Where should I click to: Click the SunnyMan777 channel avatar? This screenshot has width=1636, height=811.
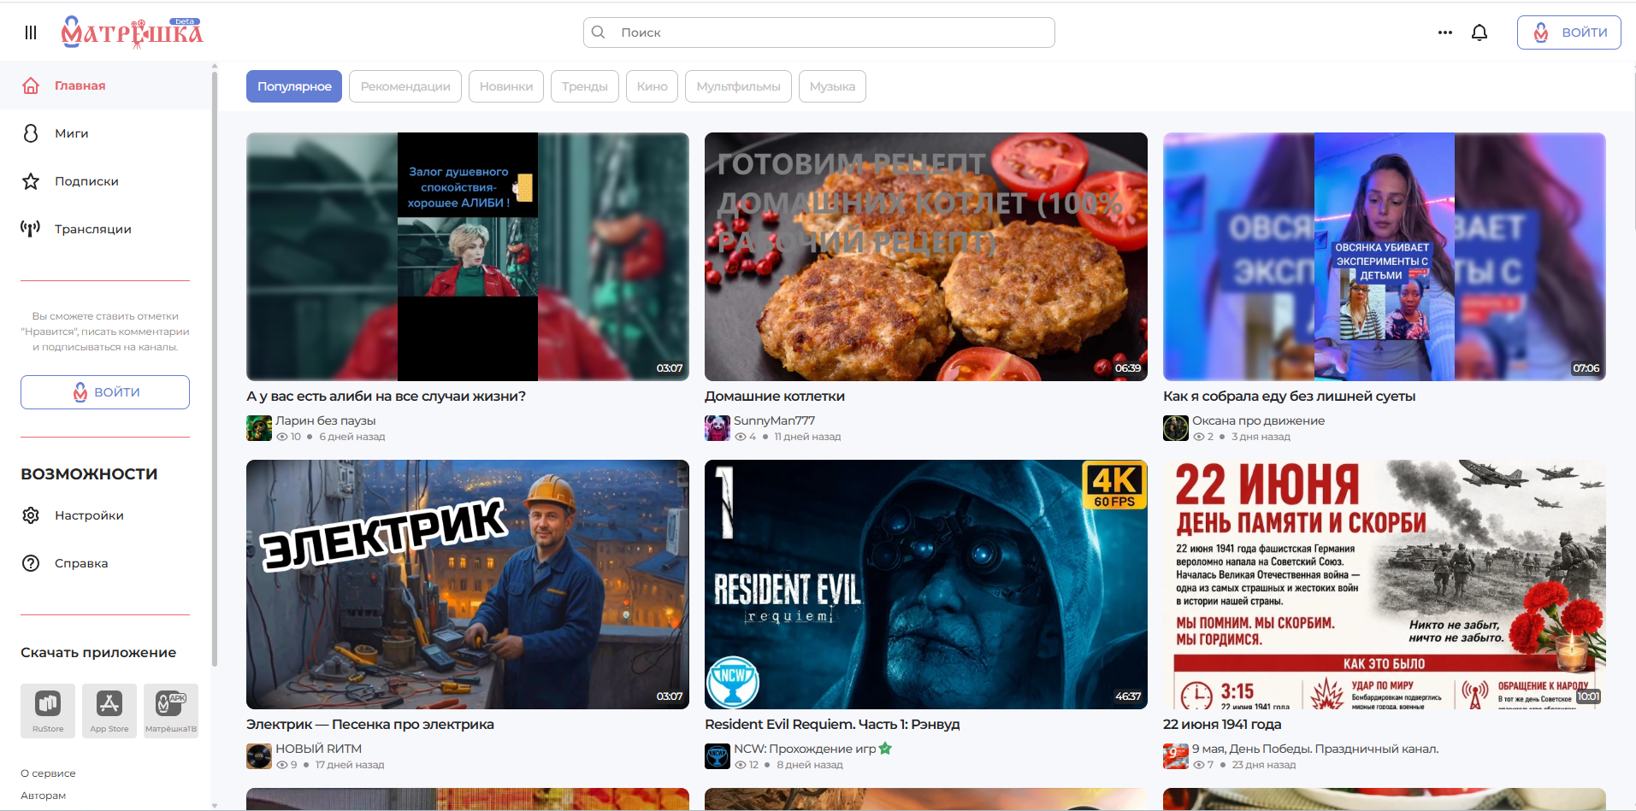[718, 428]
